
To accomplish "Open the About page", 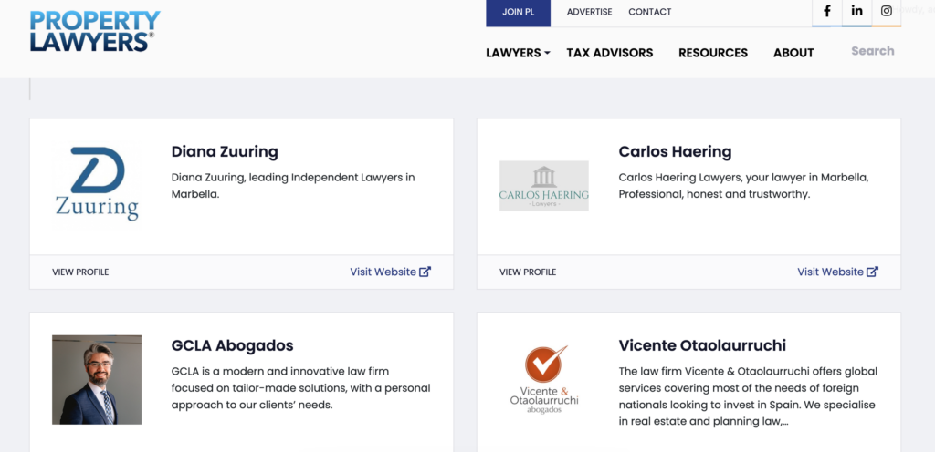I will point(793,53).
